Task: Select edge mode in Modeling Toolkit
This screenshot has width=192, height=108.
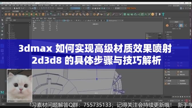Action: pyautogui.click(x=176, y=25)
